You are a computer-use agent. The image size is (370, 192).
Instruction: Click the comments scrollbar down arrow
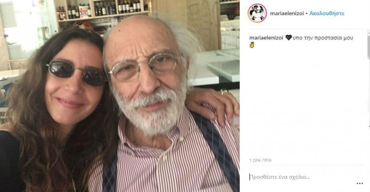point(369,126)
